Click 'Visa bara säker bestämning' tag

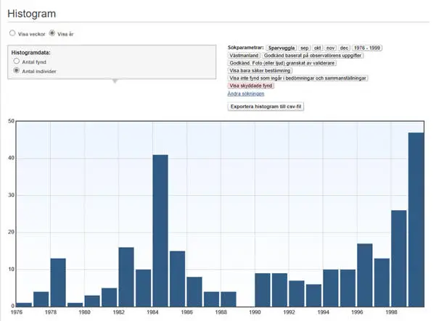click(x=260, y=70)
